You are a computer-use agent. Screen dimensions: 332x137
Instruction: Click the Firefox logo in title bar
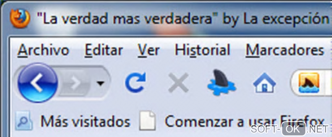coord(20,18)
